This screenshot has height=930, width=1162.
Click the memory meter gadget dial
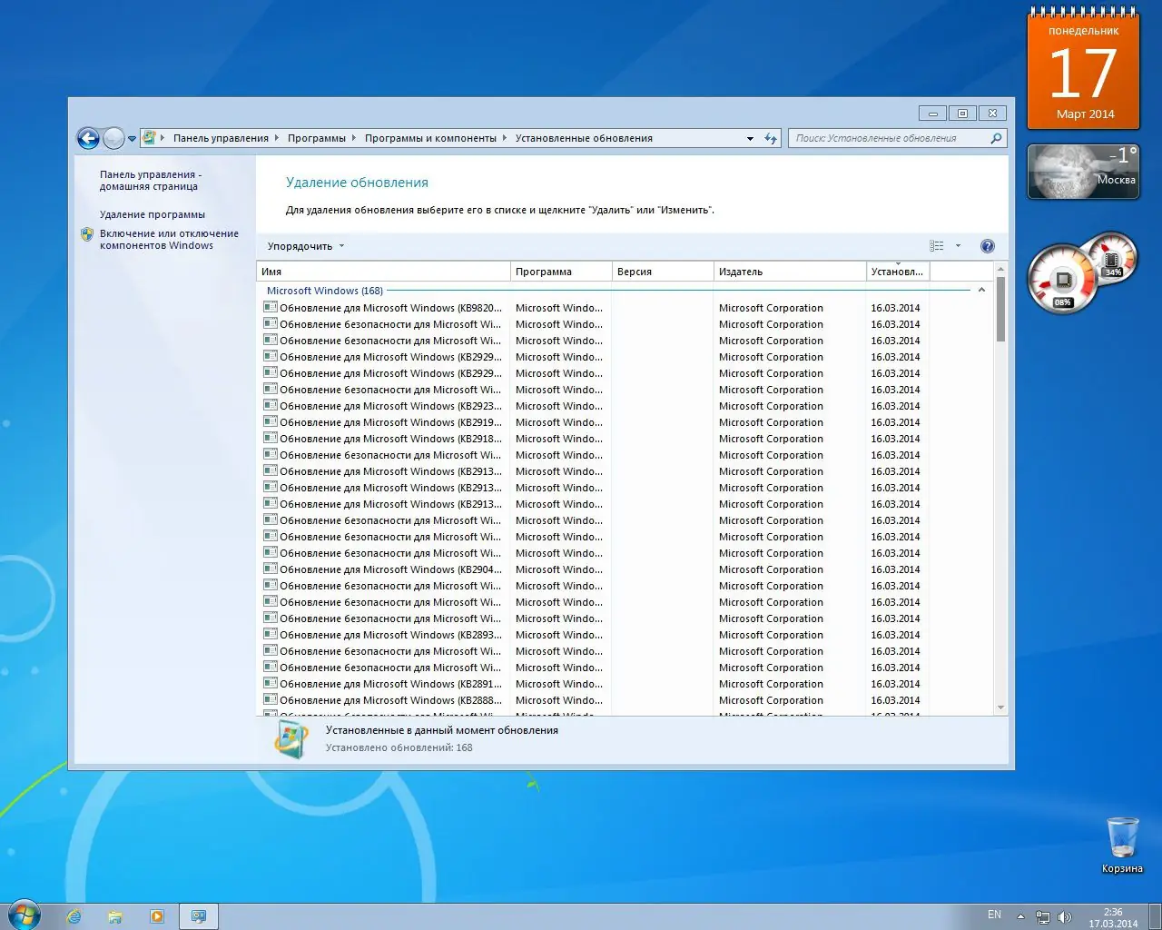pyautogui.click(x=1112, y=258)
